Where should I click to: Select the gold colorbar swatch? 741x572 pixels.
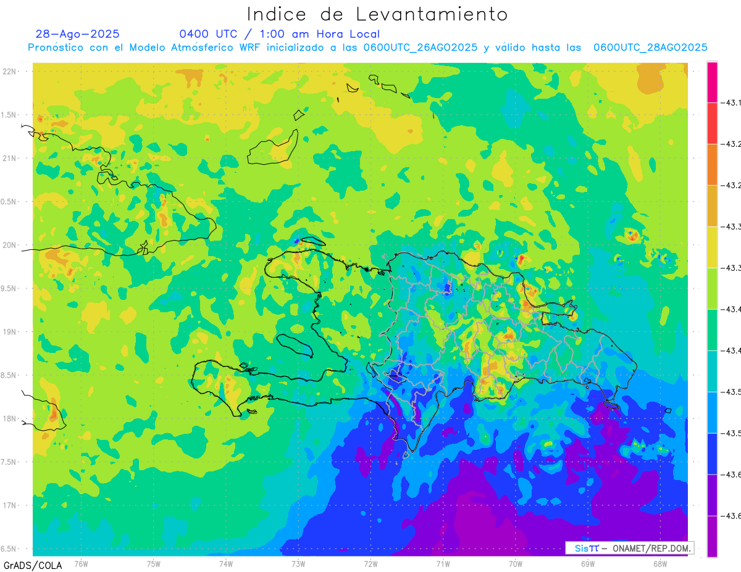point(712,205)
